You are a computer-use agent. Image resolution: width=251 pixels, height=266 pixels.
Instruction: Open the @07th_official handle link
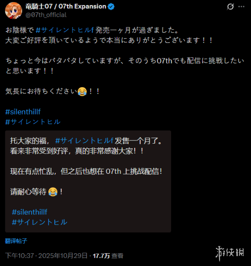pyautogui.click(x=46, y=15)
